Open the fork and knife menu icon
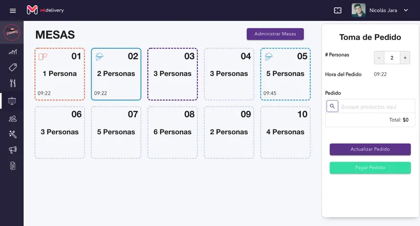 [x=13, y=83]
